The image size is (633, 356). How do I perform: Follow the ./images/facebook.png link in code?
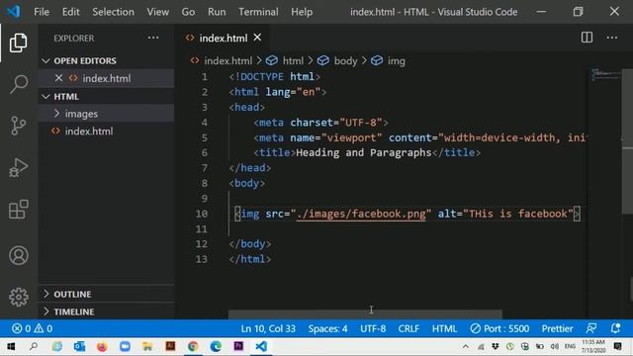pos(361,214)
